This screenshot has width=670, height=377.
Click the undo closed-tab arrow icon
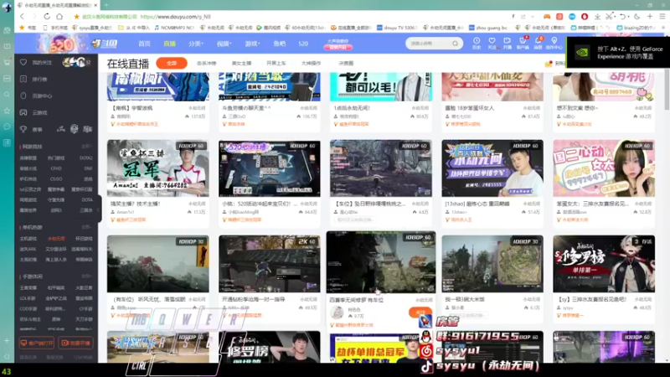[x=623, y=17]
